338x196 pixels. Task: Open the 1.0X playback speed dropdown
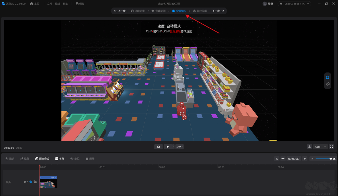(179, 147)
